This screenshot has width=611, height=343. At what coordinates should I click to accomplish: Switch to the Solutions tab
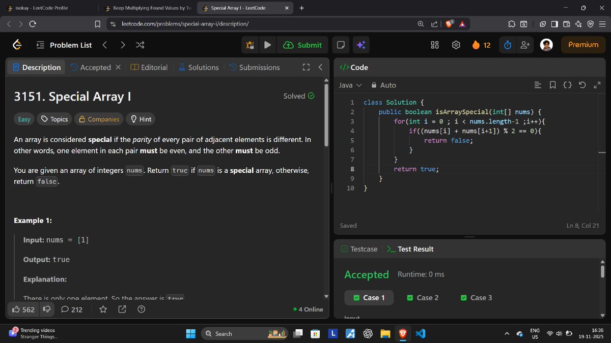203,67
